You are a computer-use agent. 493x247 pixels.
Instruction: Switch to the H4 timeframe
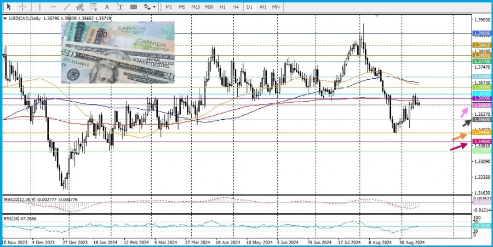(x=236, y=7)
